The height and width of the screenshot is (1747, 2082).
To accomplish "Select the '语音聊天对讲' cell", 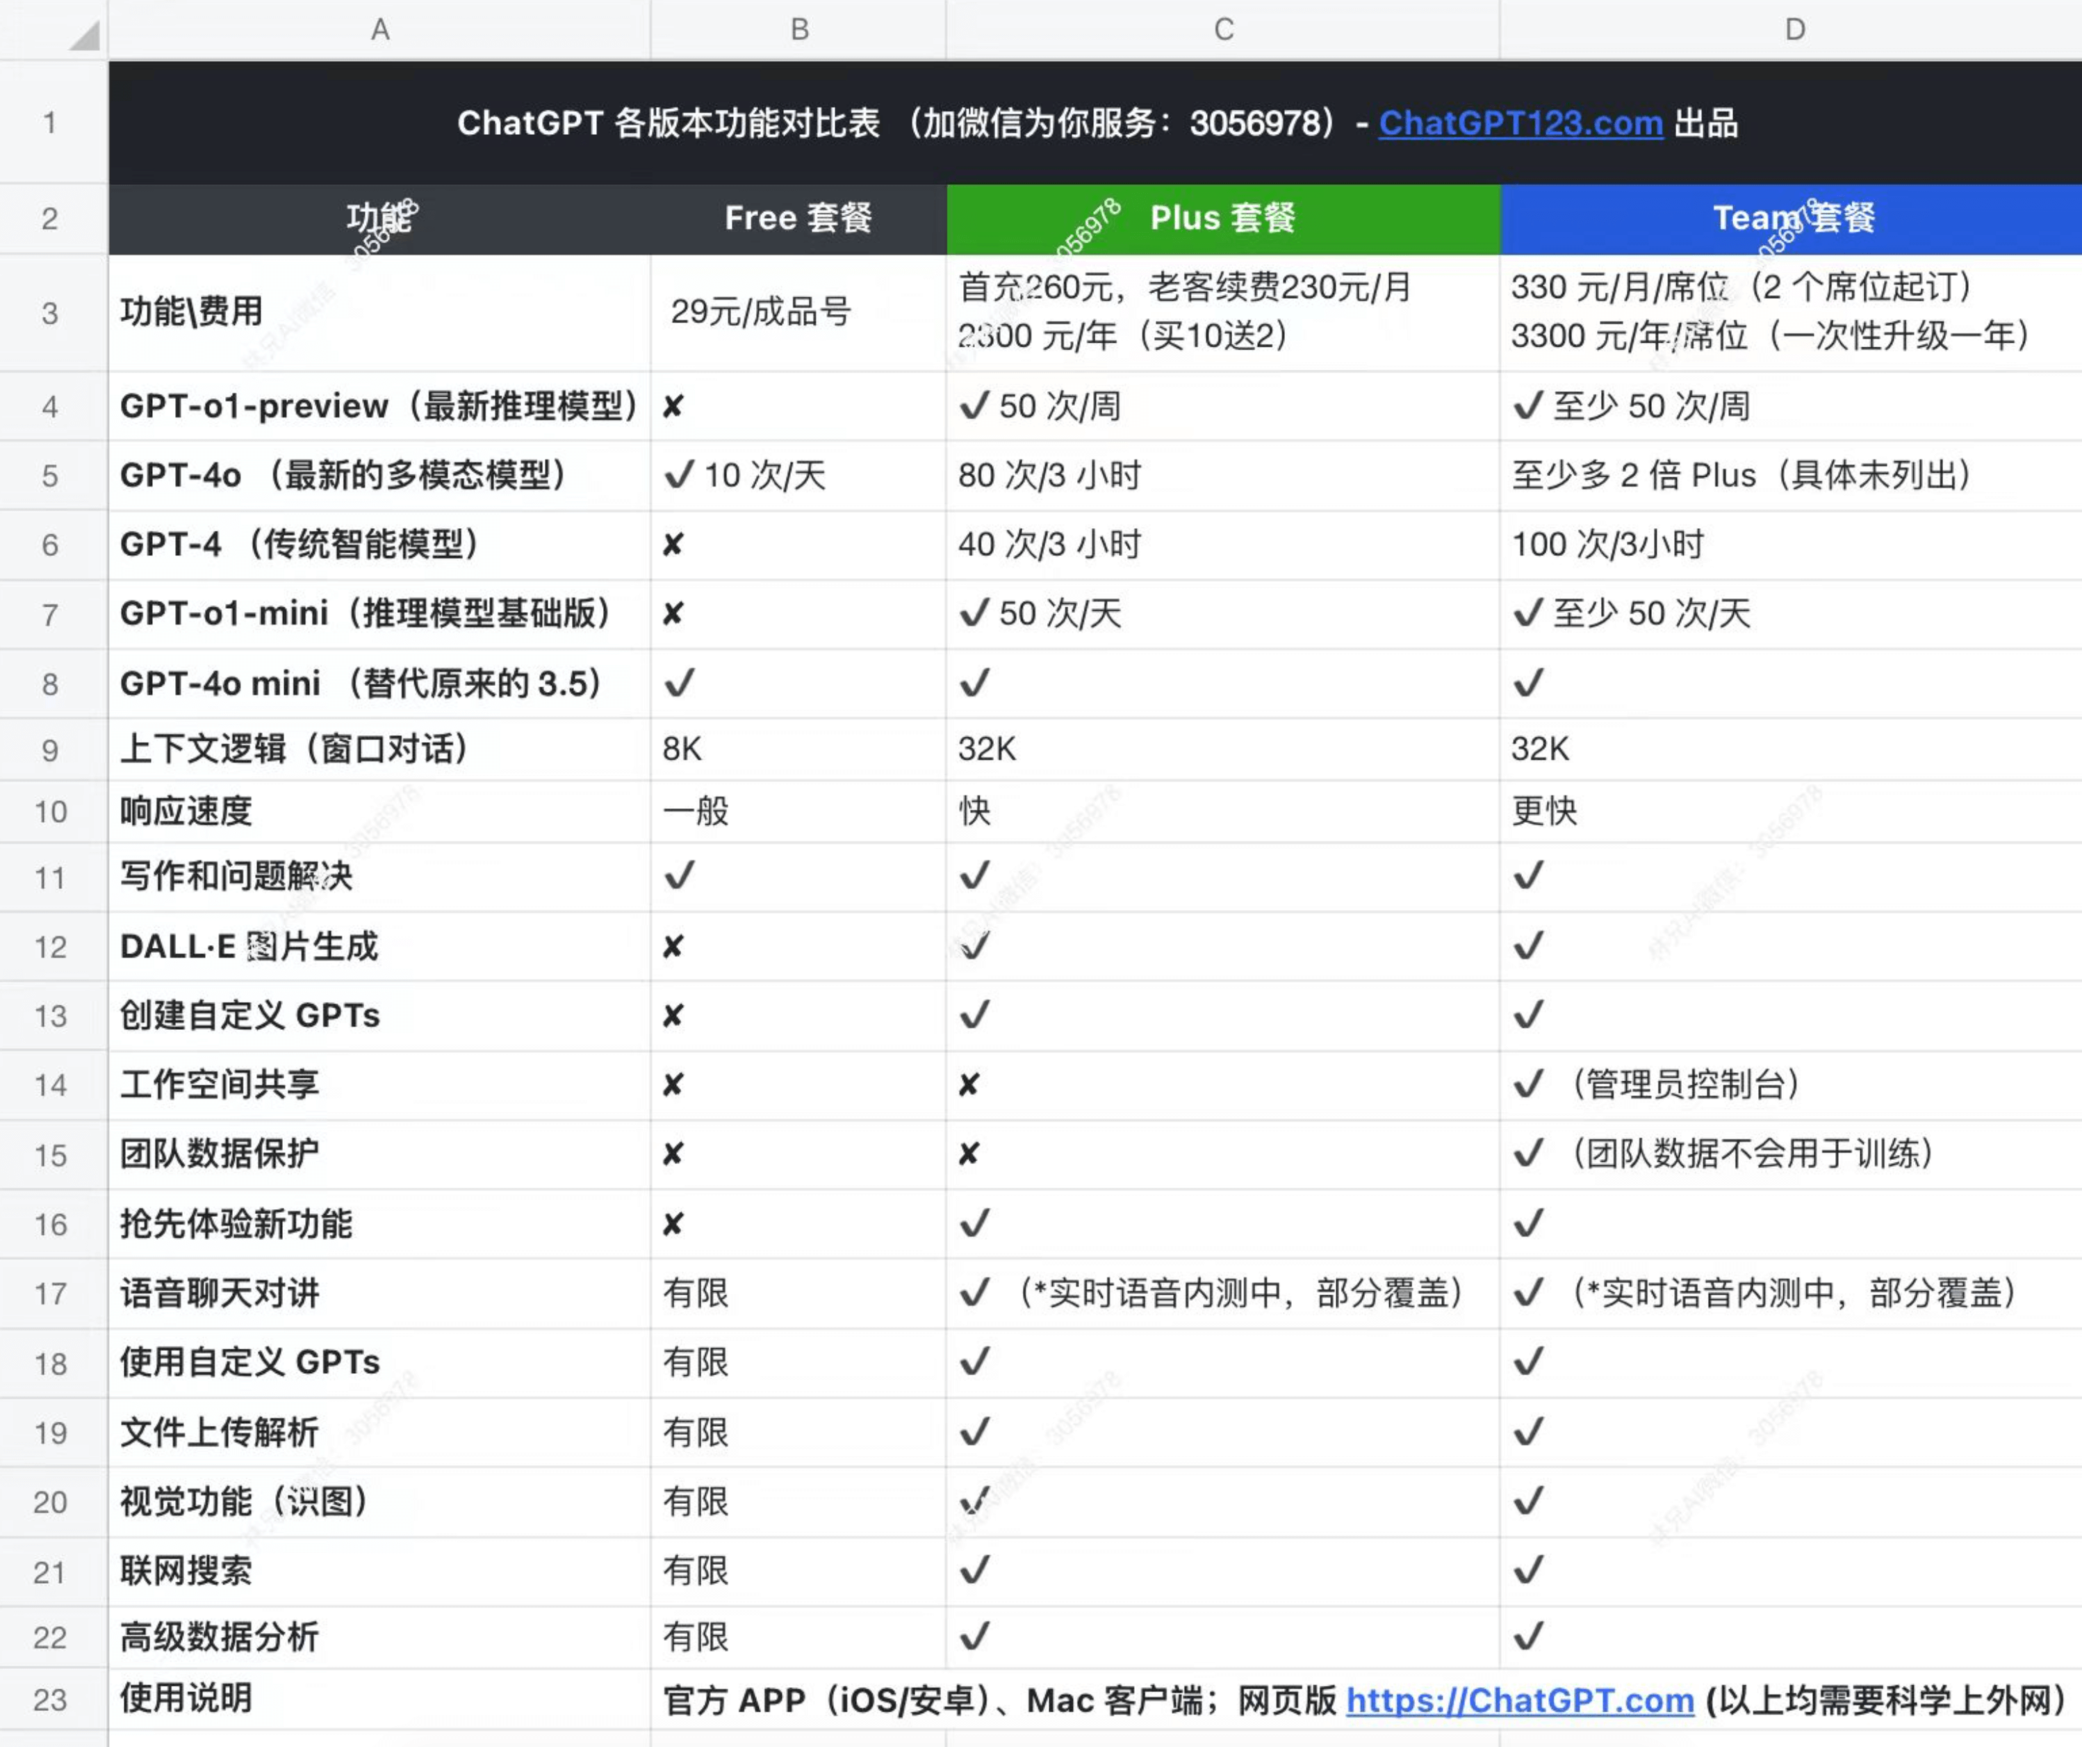I will pyautogui.click(x=379, y=1294).
